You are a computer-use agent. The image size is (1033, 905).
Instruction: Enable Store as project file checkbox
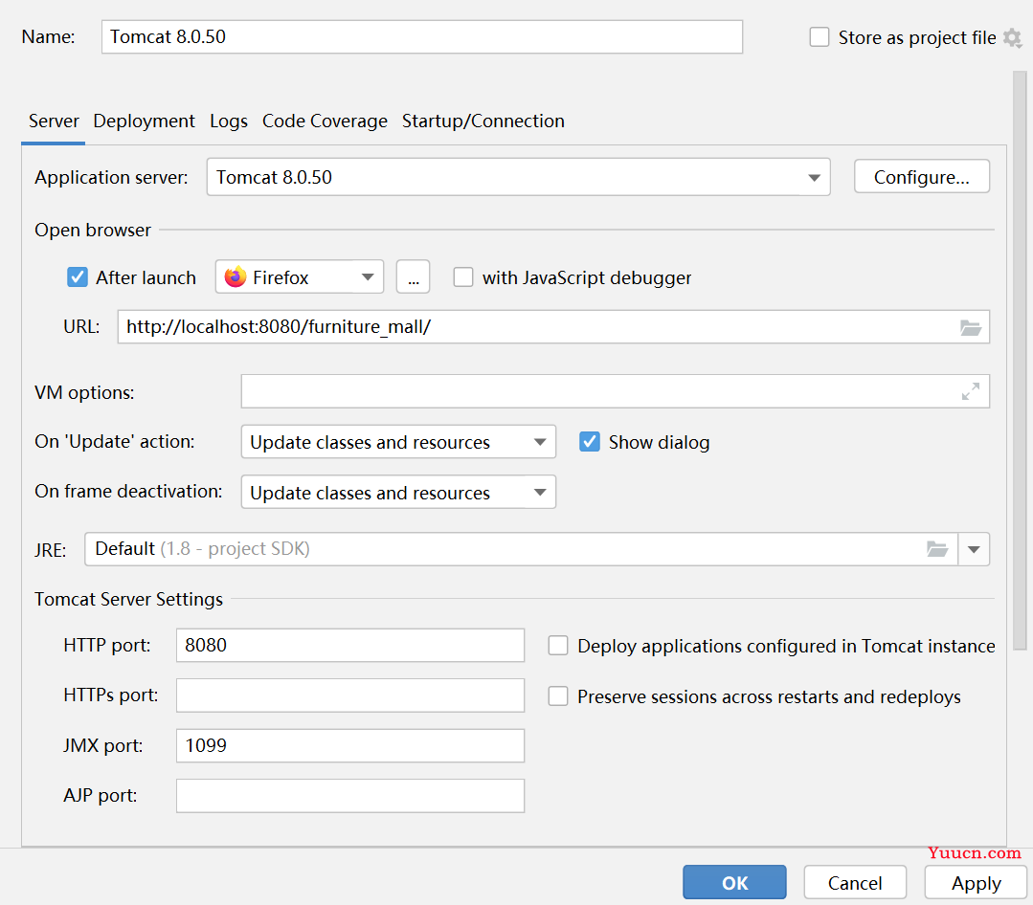coord(820,37)
